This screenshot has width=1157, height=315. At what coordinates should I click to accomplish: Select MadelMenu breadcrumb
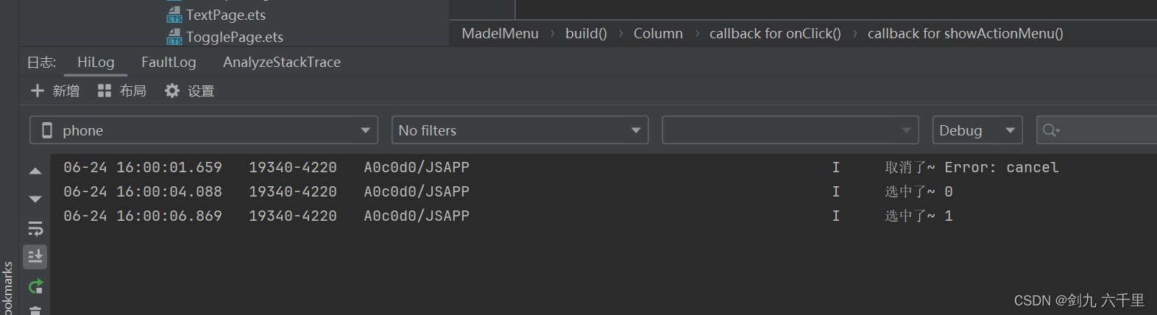click(x=500, y=33)
